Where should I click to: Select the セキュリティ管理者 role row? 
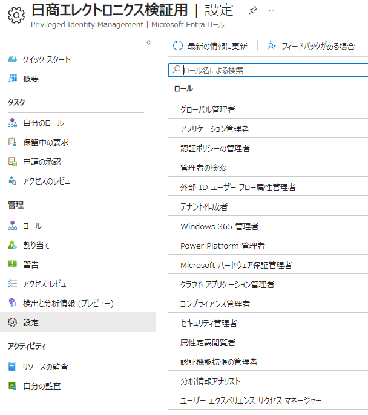point(208,323)
